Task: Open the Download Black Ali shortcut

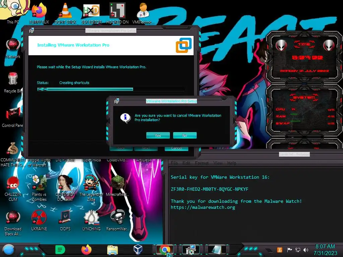Action: (x=13, y=223)
